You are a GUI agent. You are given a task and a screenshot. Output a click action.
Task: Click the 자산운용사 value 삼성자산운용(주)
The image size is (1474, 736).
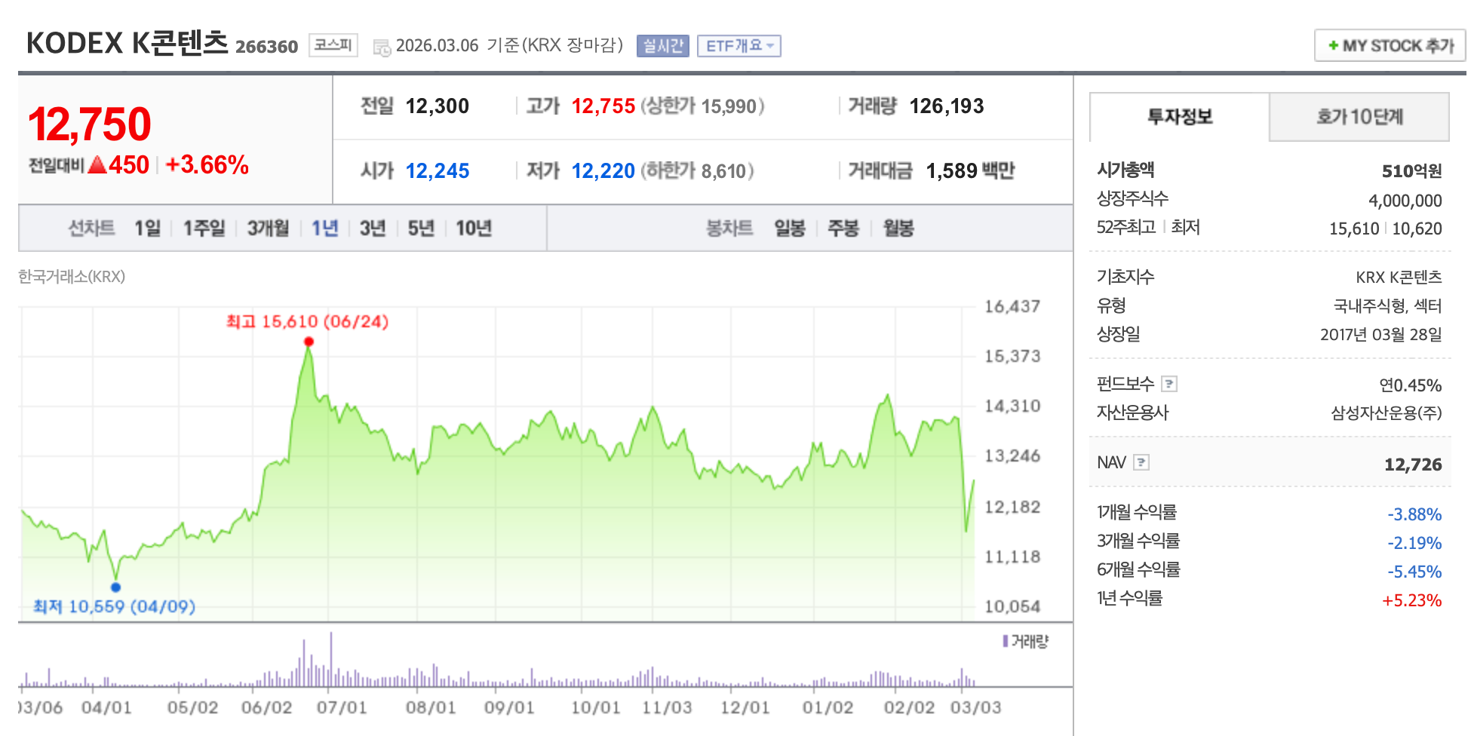tap(1386, 413)
